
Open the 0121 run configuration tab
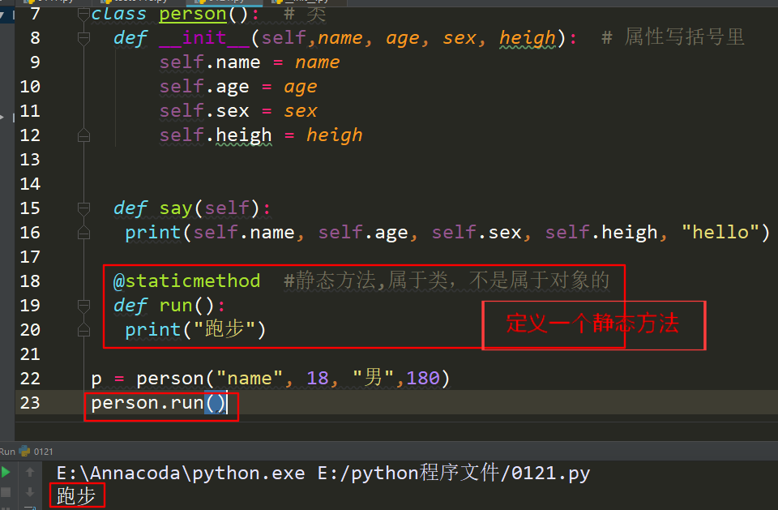coord(43,452)
